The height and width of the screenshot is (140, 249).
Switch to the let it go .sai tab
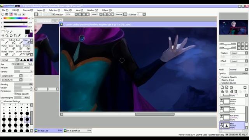coord(48,131)
